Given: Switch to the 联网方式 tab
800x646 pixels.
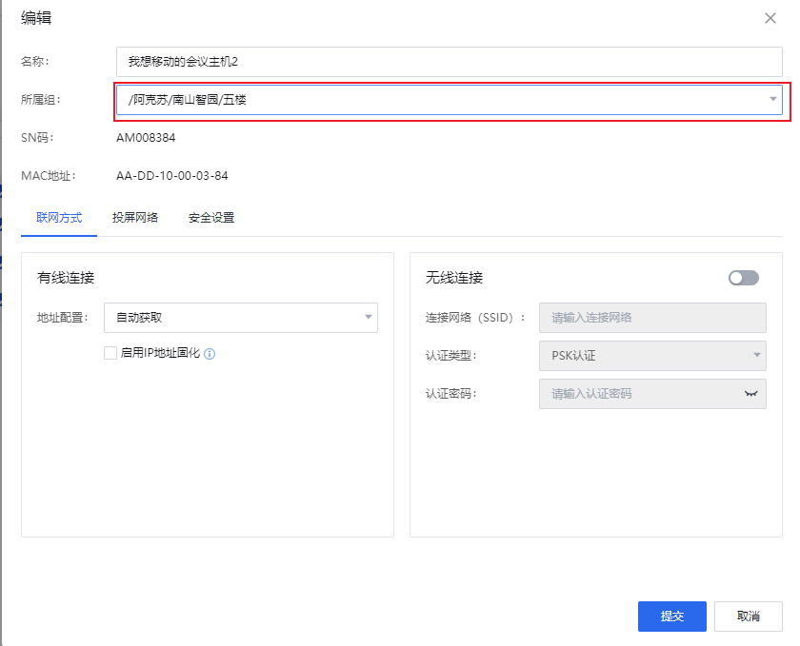Looking at the screenshot, I should coord(59,218).
